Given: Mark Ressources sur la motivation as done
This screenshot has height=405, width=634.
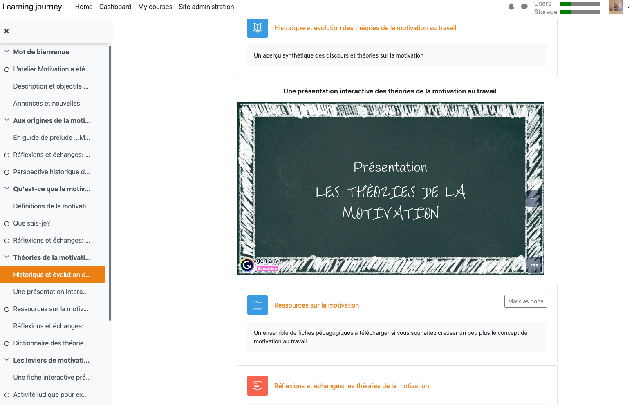Looking at the screenshot, I should coord(525,301).
